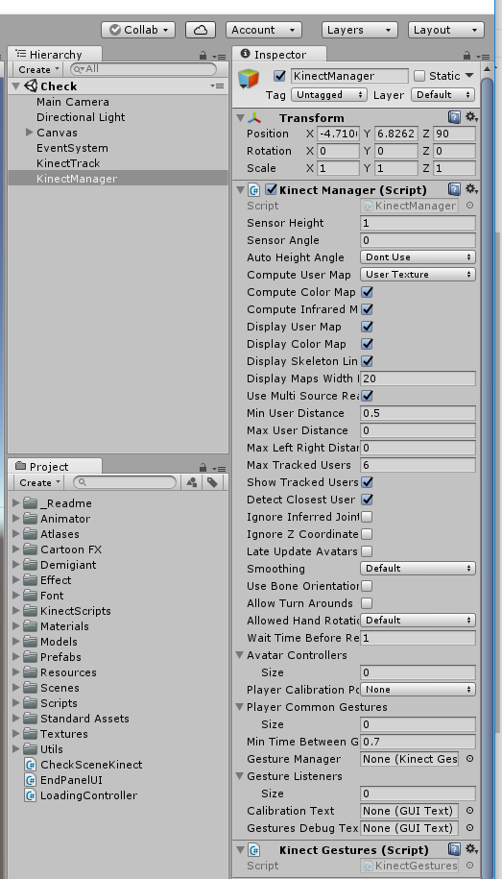The height and width of the screenshot is (879, 502).
Task: Click the Hierarchy search field
Action: 143,69
